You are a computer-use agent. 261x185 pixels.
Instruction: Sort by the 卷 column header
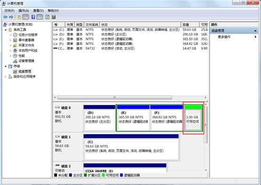tap(59, 25)
